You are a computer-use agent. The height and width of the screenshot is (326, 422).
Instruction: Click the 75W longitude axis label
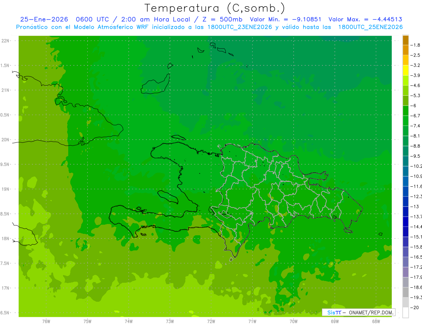pos(88,321)
